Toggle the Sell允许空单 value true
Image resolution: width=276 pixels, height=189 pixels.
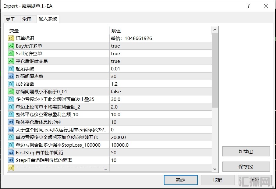tap(115, 54)
